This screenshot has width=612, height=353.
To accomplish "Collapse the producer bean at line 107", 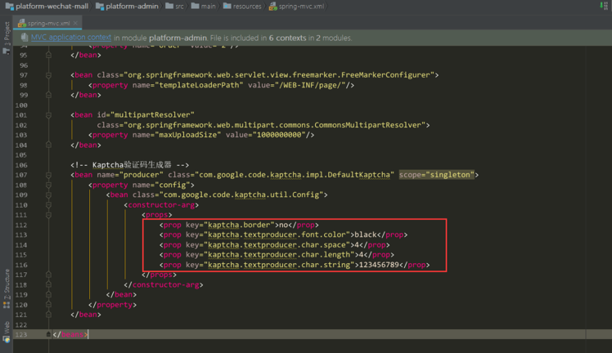I will click(48, 175).
